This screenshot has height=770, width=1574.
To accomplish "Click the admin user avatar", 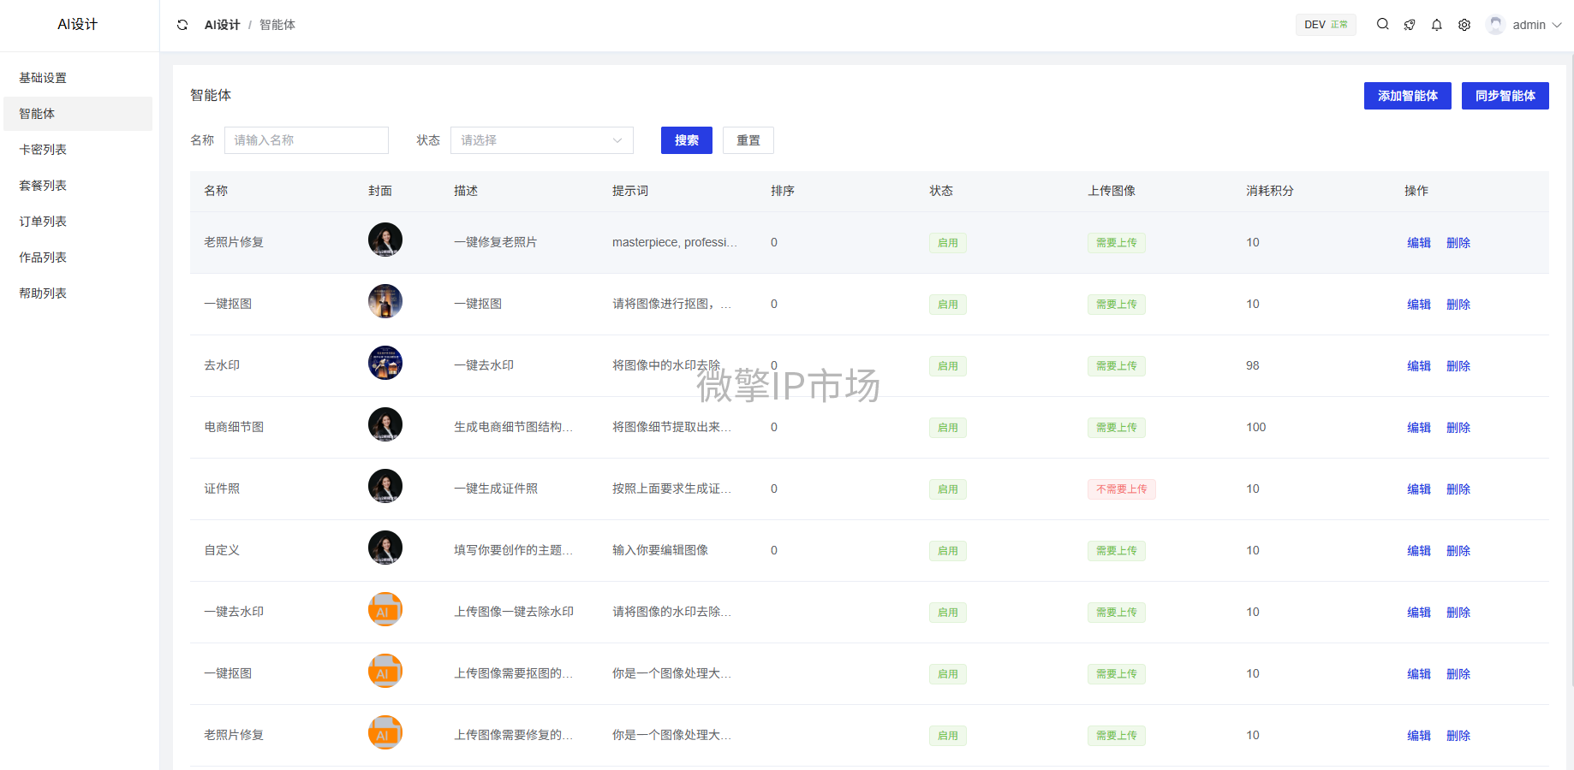I will (x=1495, y=25).
